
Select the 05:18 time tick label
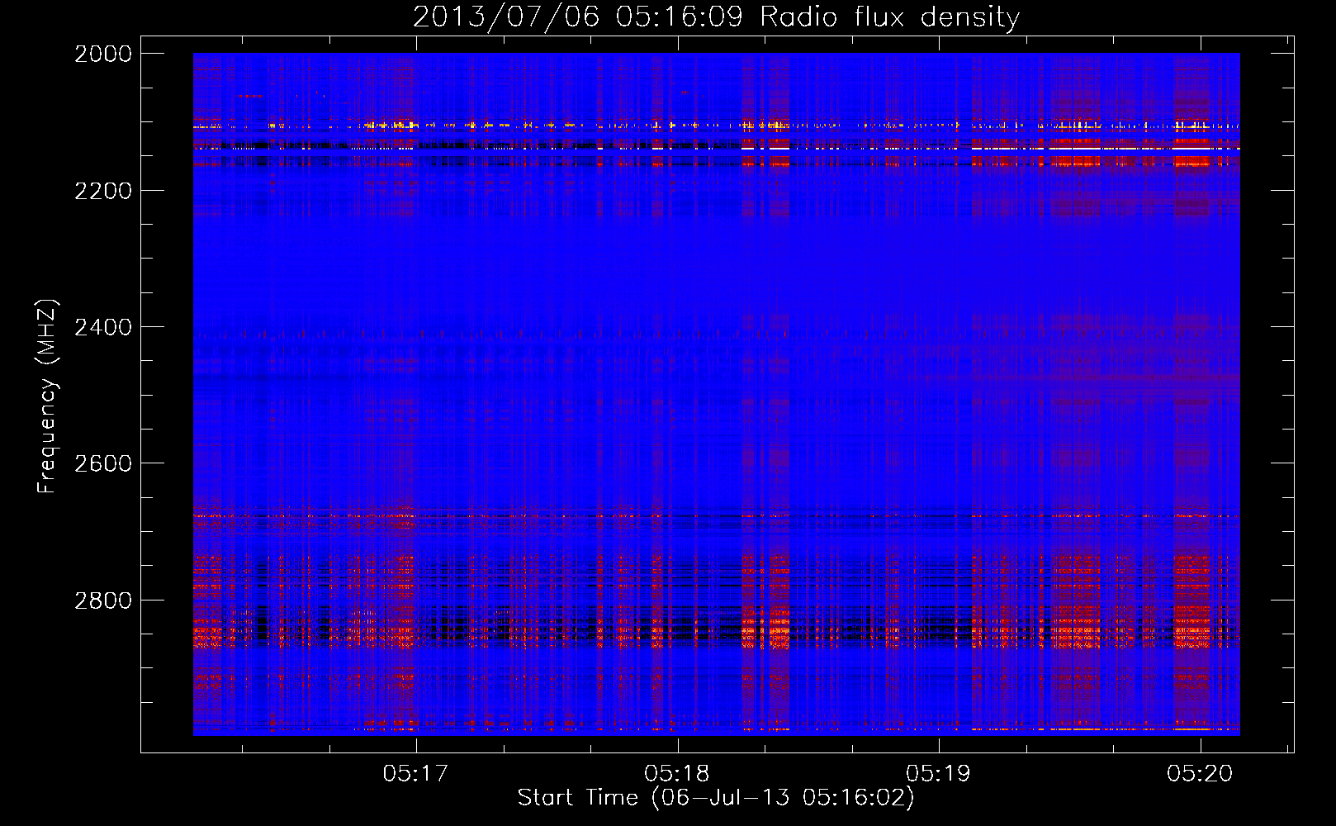click(x=677, y=773)
